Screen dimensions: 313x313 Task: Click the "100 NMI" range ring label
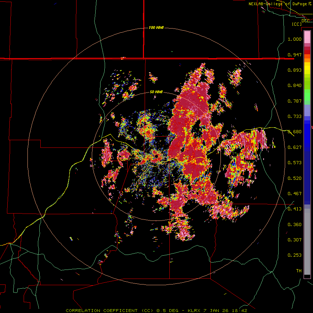[156, 27]
